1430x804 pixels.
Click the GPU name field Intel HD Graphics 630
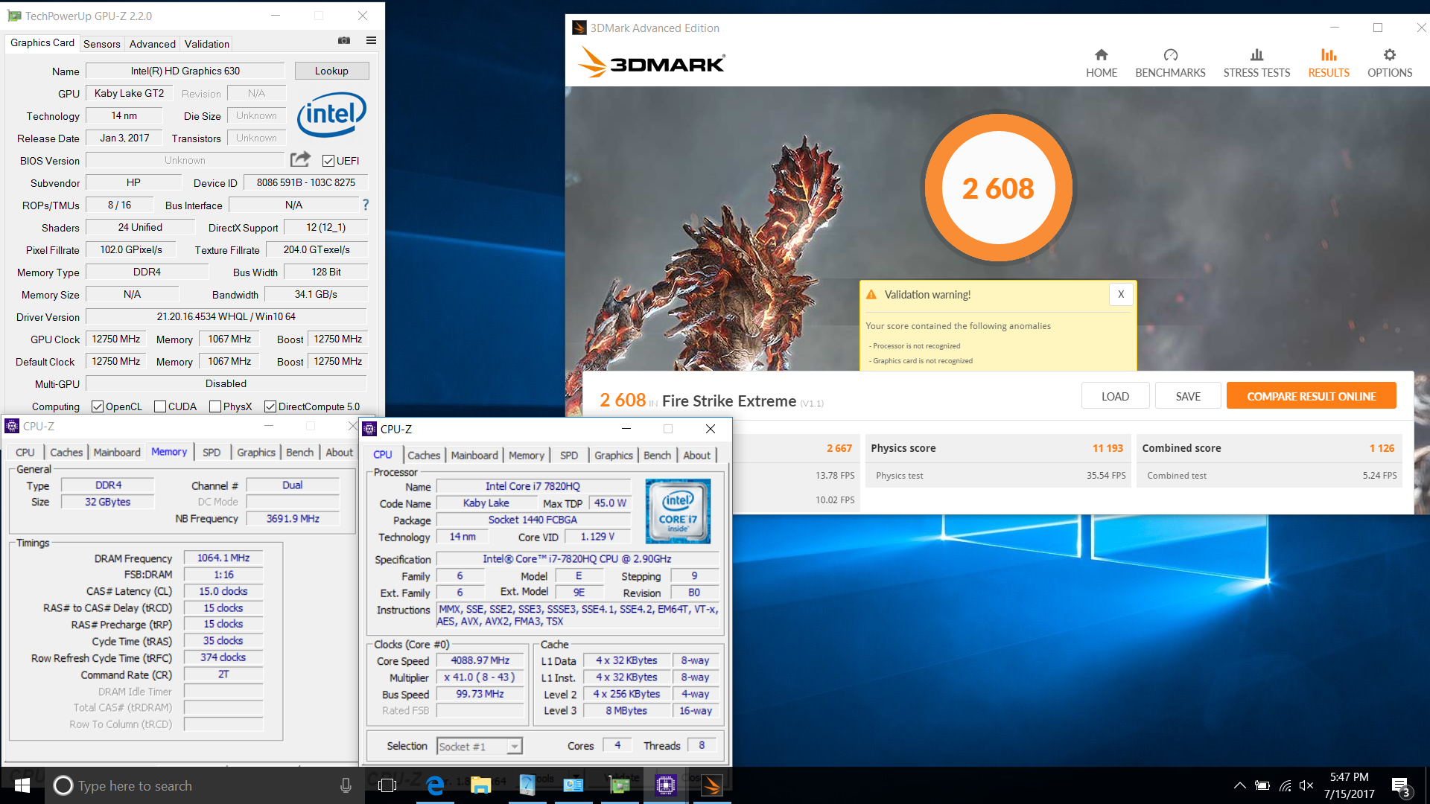click(185, 71)
